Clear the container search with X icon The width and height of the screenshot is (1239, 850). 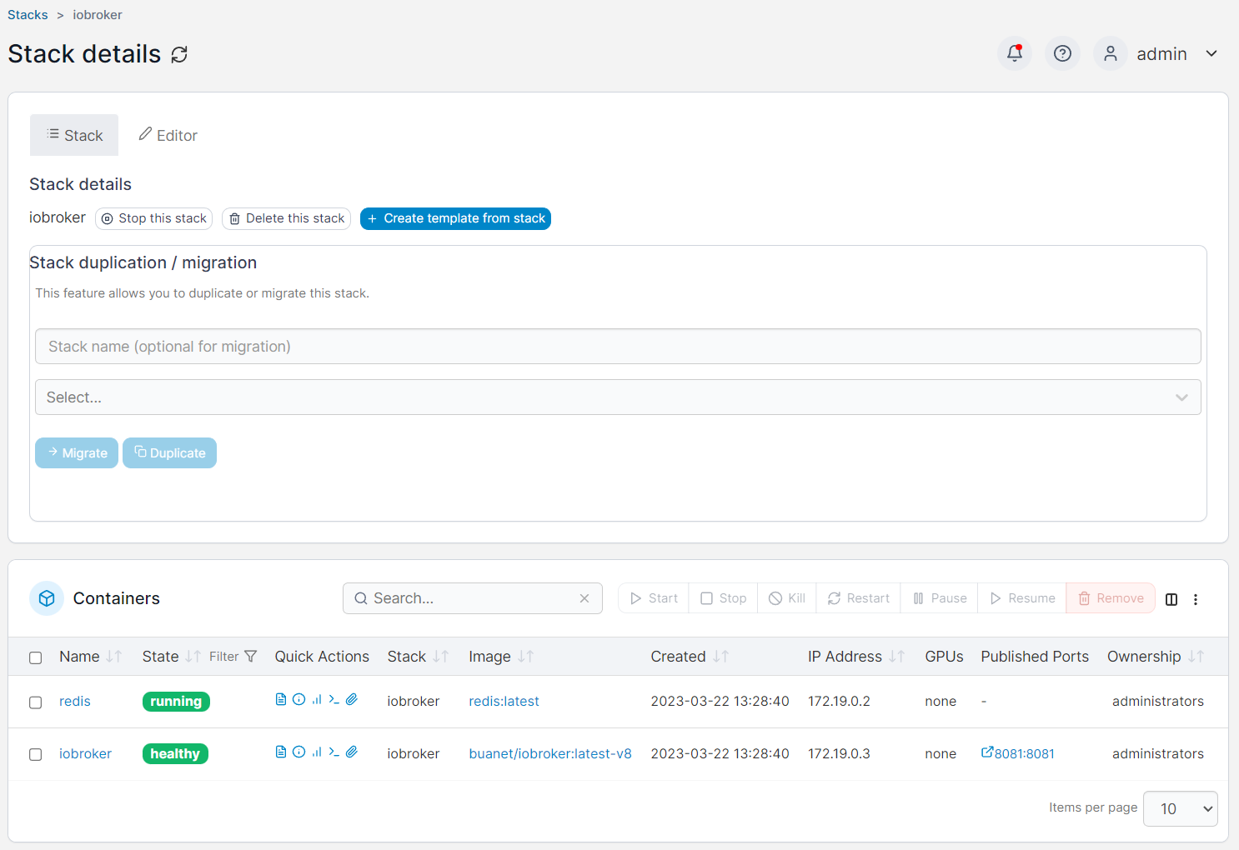(x=584, y=598)
